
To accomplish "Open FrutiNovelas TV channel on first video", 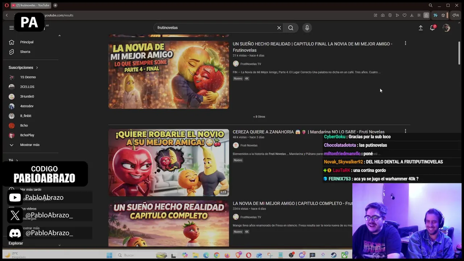I will (250, 64).
